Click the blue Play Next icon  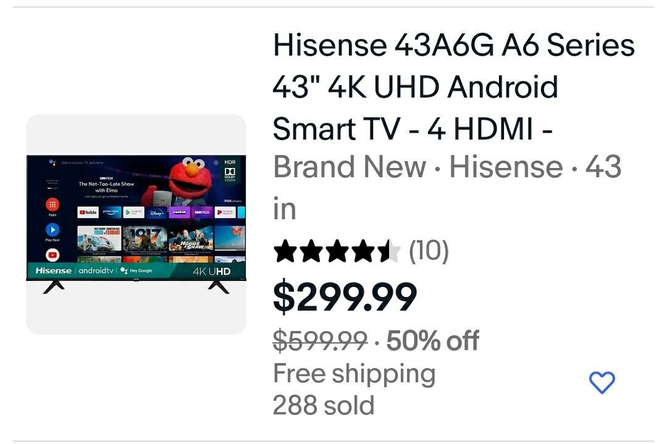pos(52,230)
